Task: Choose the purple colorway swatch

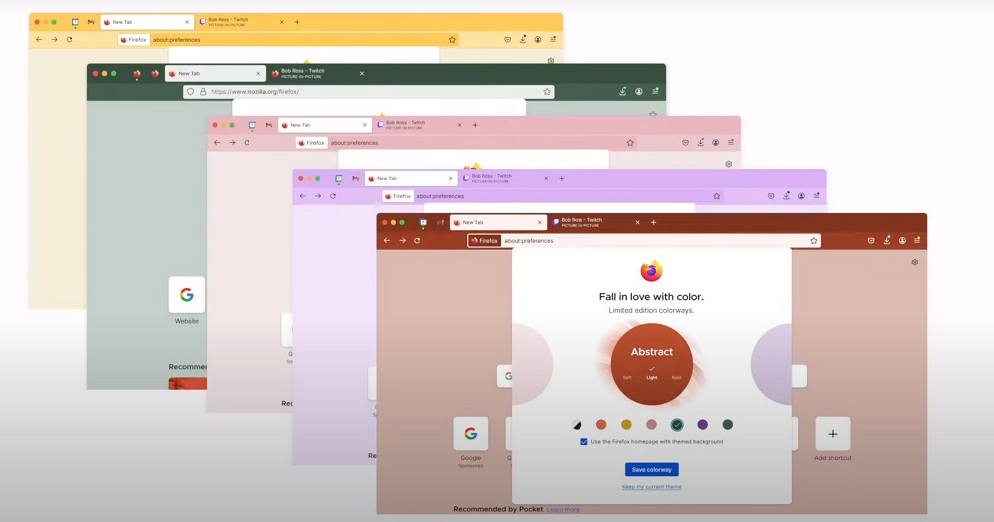Action: coord(702,425)
